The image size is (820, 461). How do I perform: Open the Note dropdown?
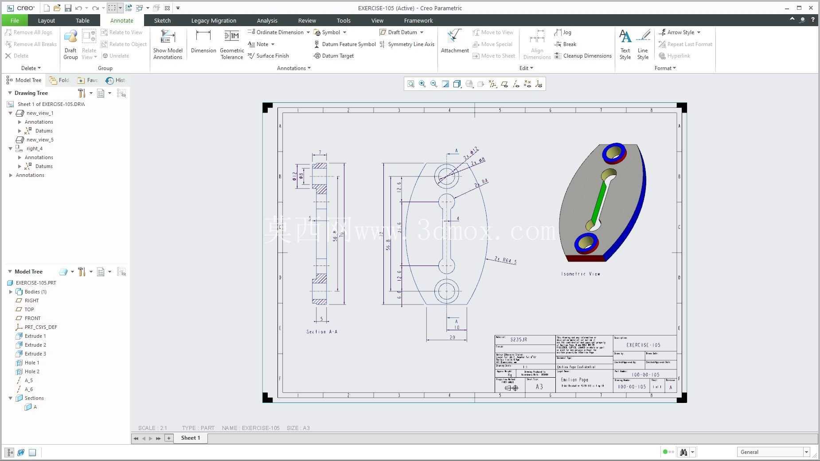point(273,44)
